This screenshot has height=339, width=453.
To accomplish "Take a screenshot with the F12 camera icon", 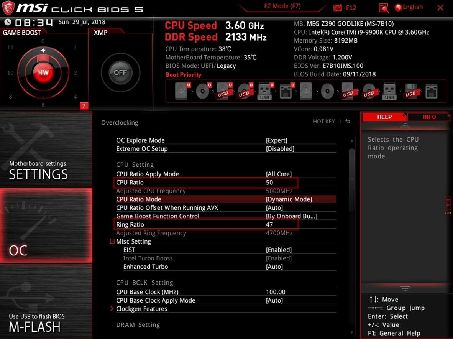I will point(337,8).
